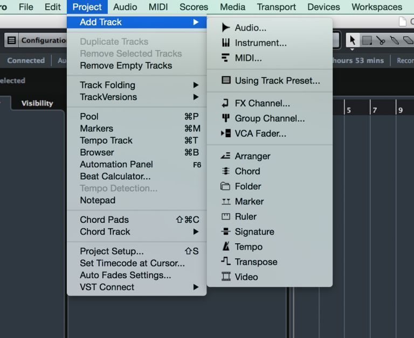This screenshot has width=414, height=338.
Task: Expand the TrackVersions submenu
Action: [136, 97]
